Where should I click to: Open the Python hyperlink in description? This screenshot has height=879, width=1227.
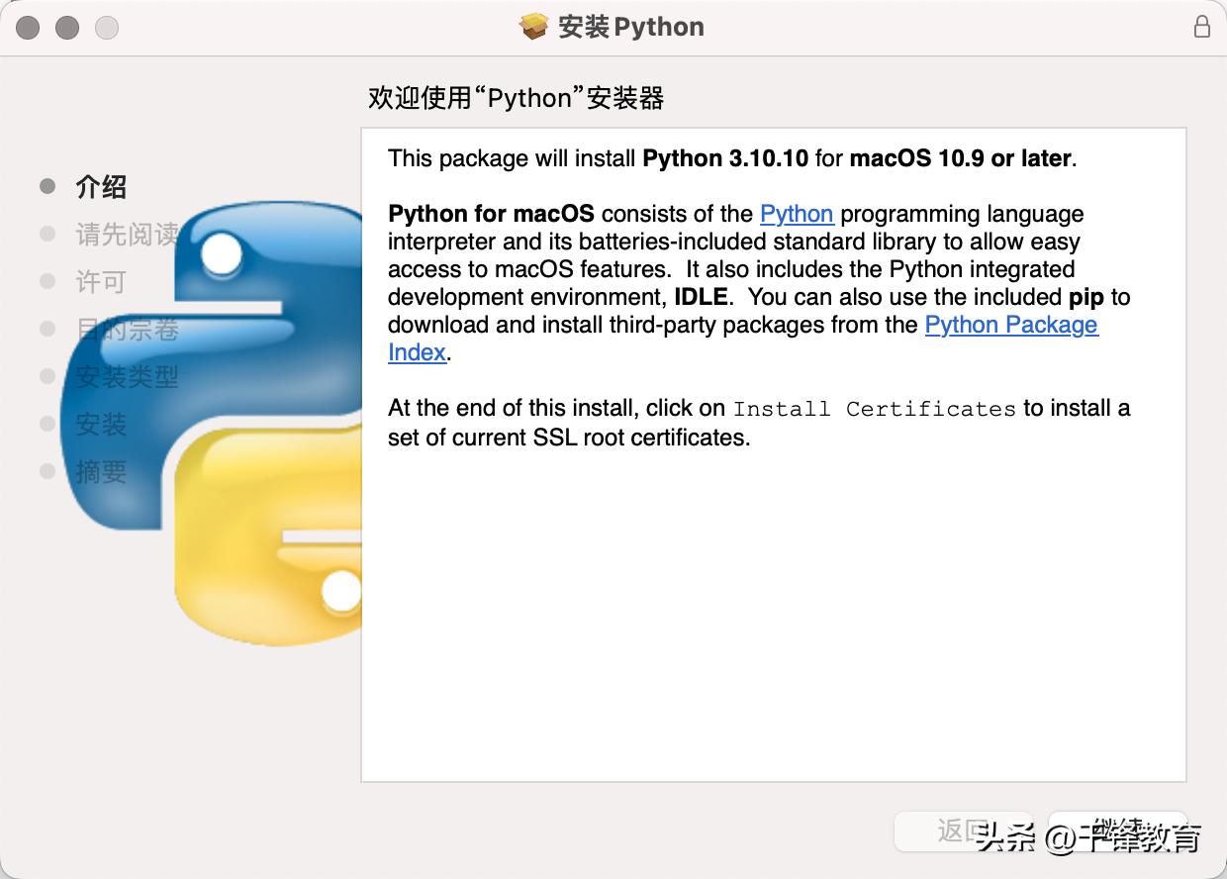797,214
